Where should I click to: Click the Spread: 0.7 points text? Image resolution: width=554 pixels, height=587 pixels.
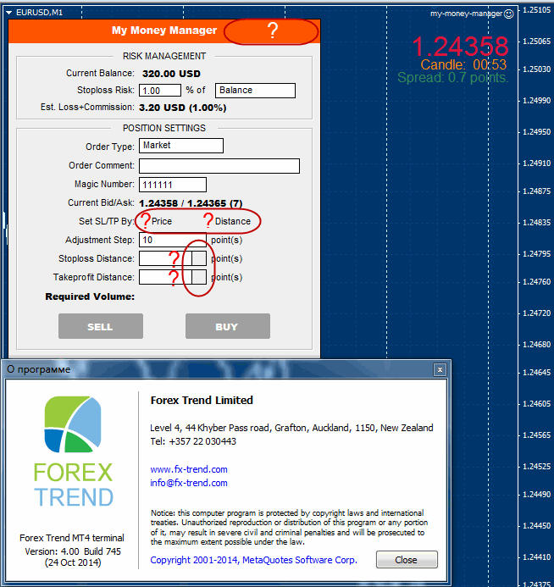click(x=453, y=77)
